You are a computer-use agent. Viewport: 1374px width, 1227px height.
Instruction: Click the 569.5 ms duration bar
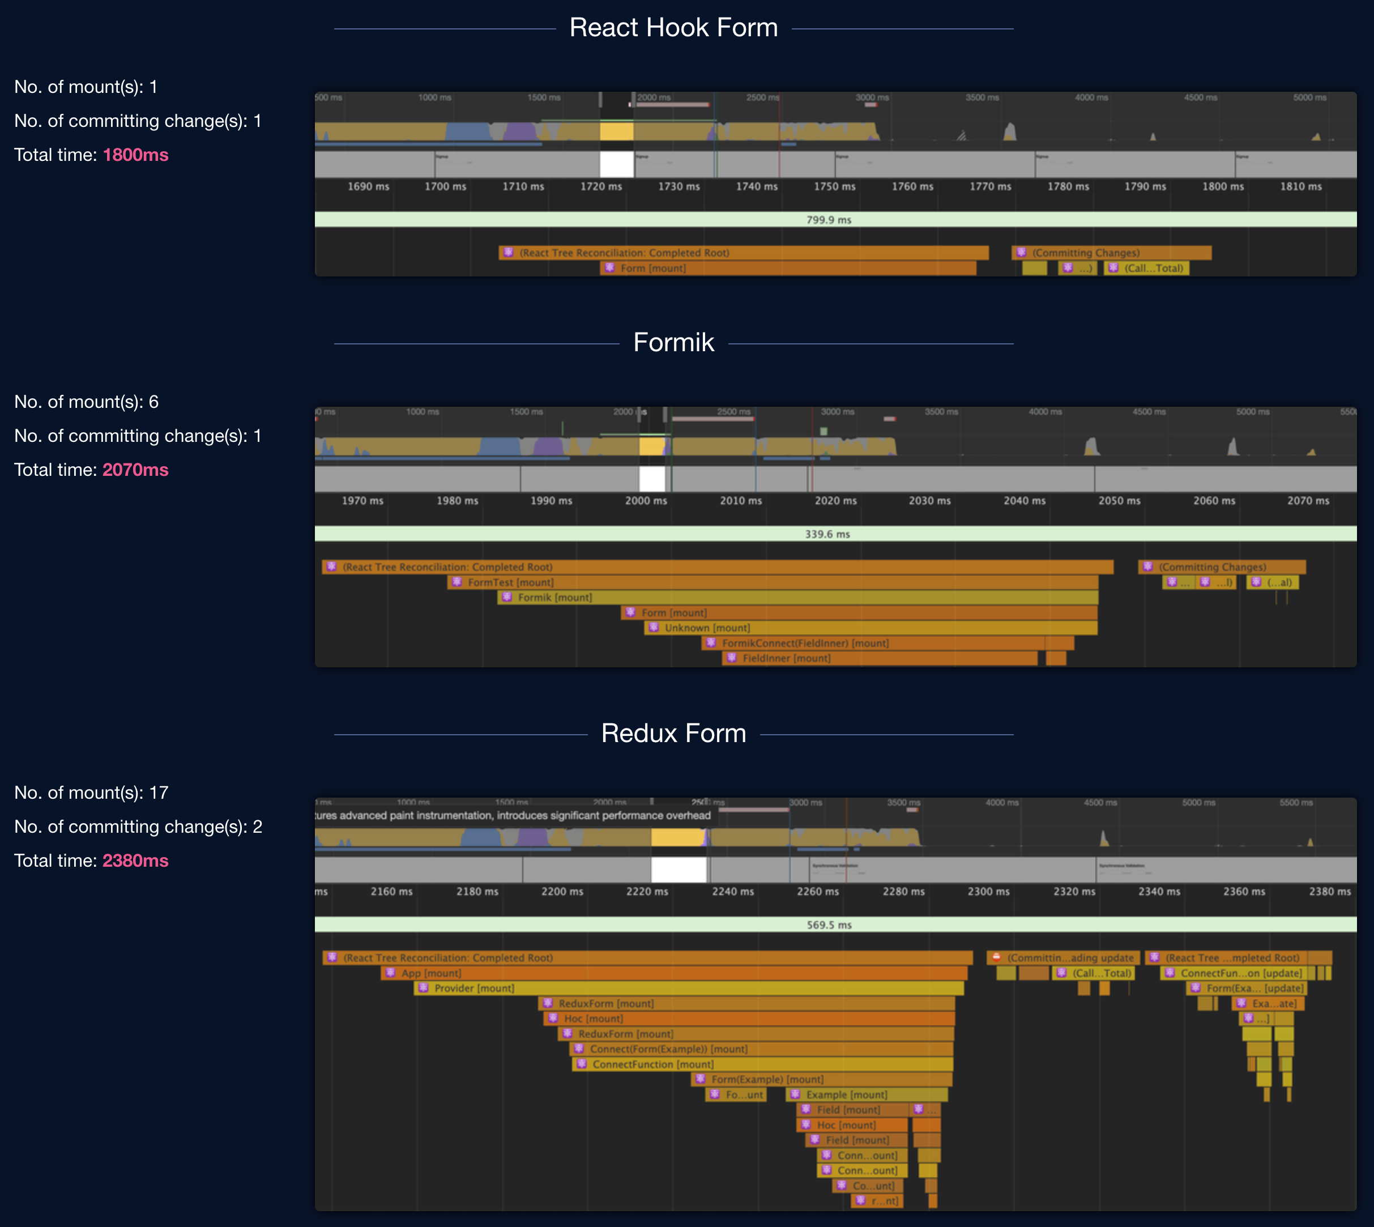pyautogui.click(x=835, y=925)
